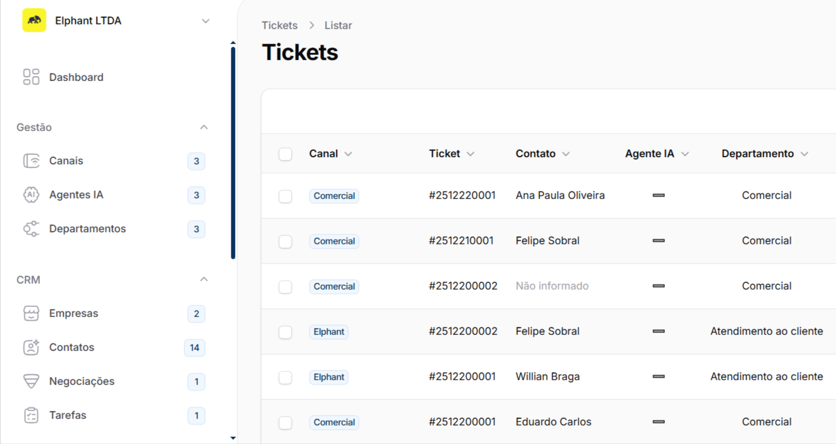Click the Departamentos sidebar icon
Image resolution: width=836 pixels, height=444 pixels.
31,229
